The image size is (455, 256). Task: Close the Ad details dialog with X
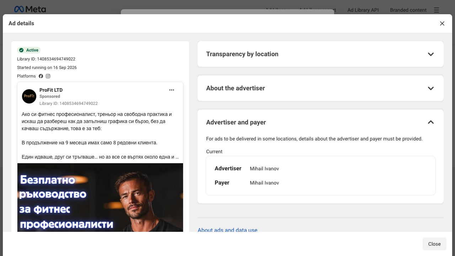point(442,23)
